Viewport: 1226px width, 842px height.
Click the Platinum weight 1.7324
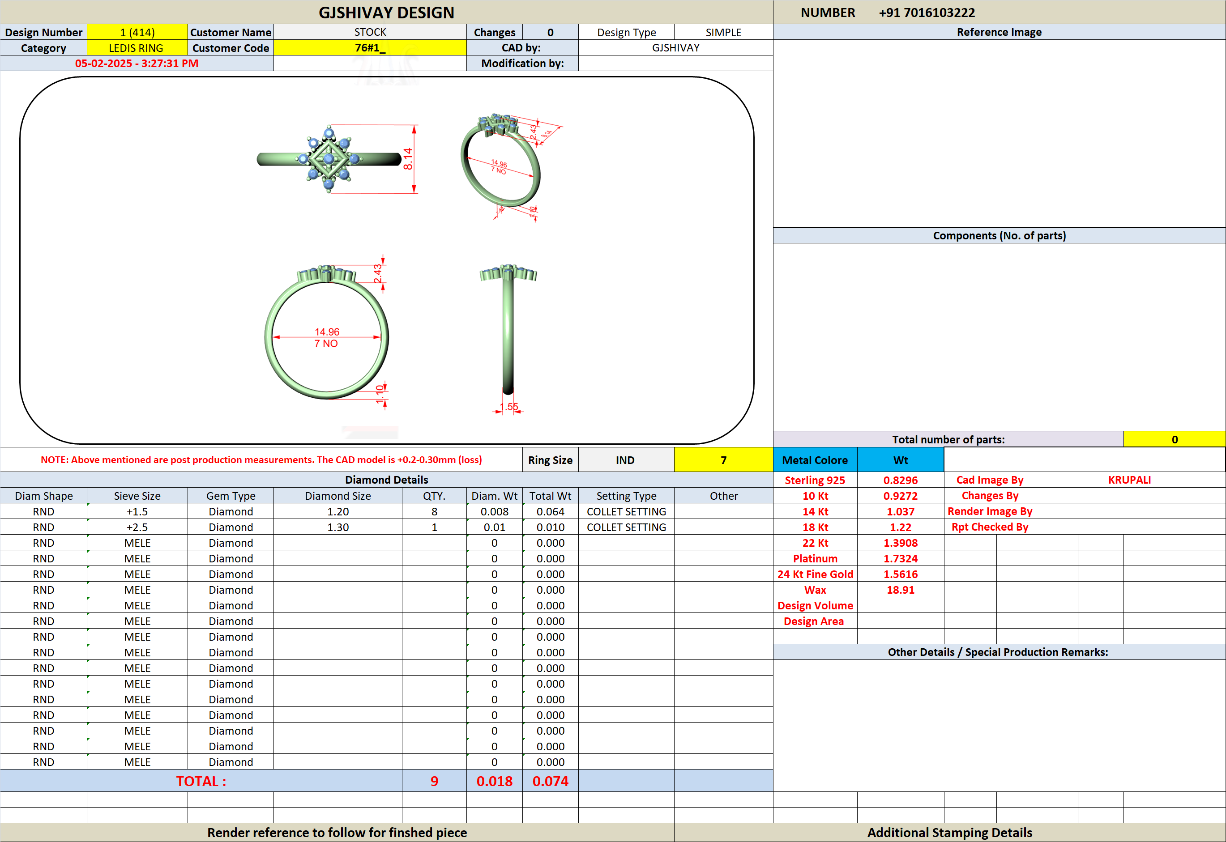pos(901,559)
